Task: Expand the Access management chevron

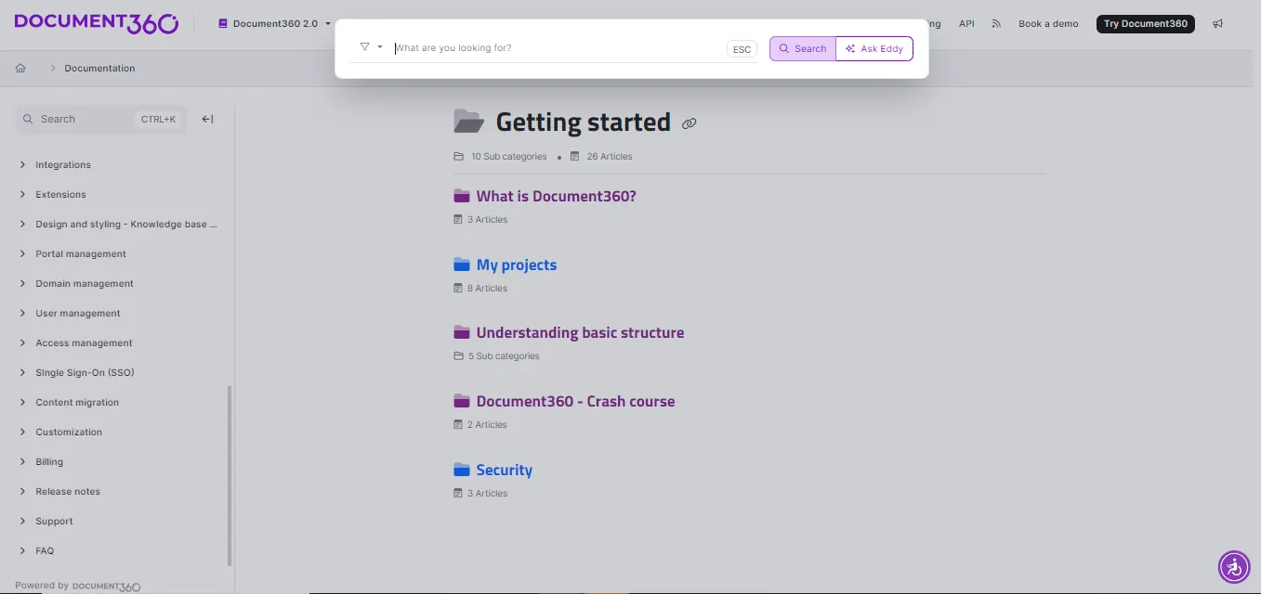Action: pyautogui.click(x=22, y=342)
